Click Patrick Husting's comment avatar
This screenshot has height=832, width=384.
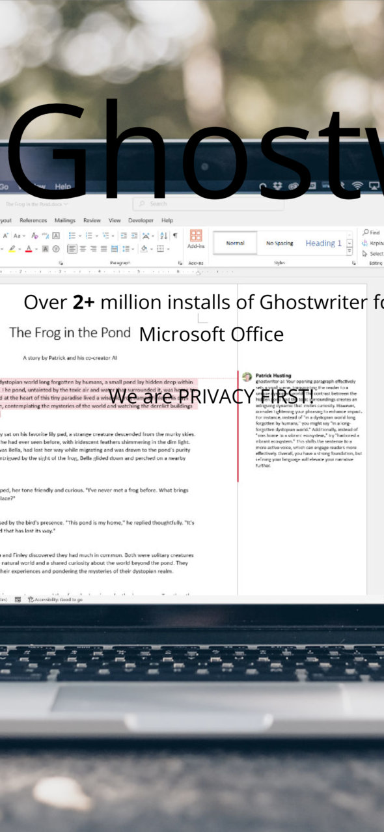(247, 376)
